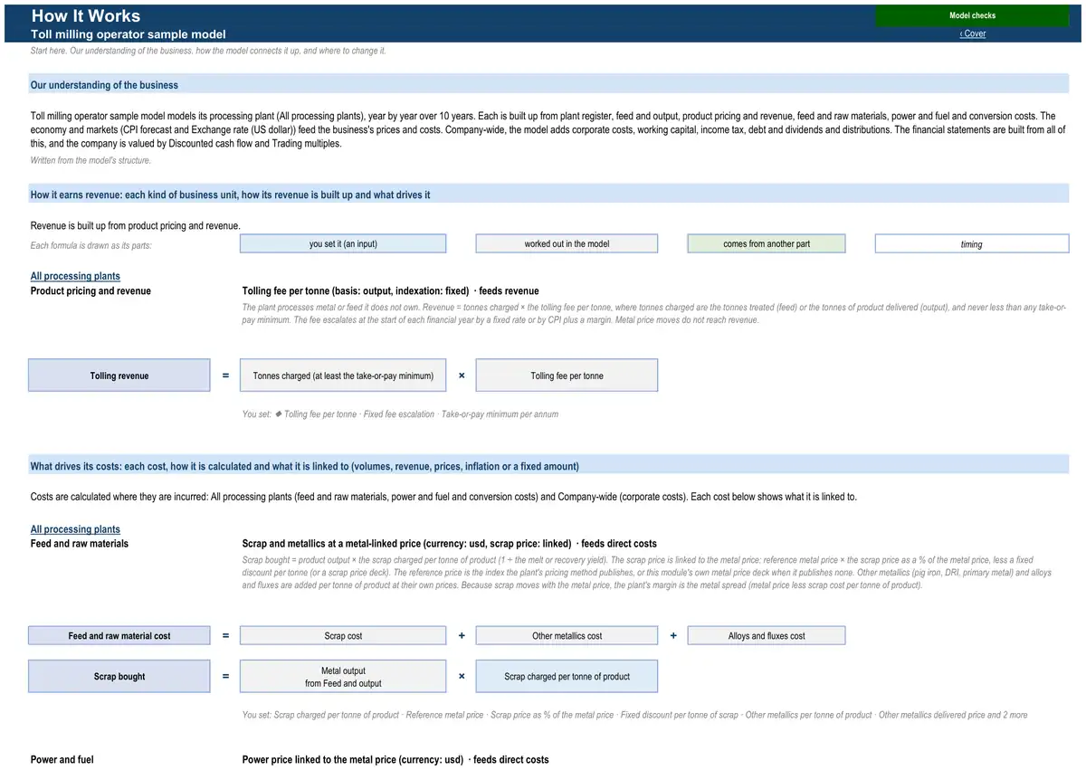This screenshot has height=770, width=1086.
Task: Click the 'Costs are calculated where they are incurred' line
Action: [443, 497]
